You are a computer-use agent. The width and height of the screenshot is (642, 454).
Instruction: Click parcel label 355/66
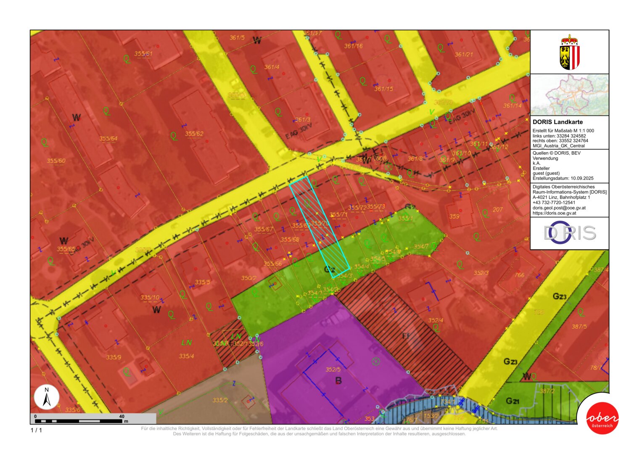pyautogui.click(x=272, y=264)
